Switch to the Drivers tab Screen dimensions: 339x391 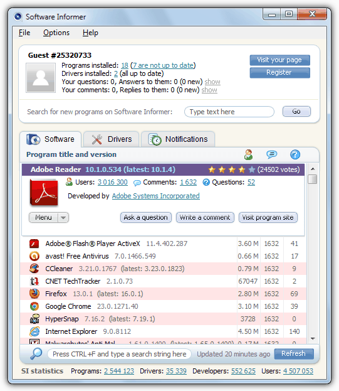click(x=112, y=139)
